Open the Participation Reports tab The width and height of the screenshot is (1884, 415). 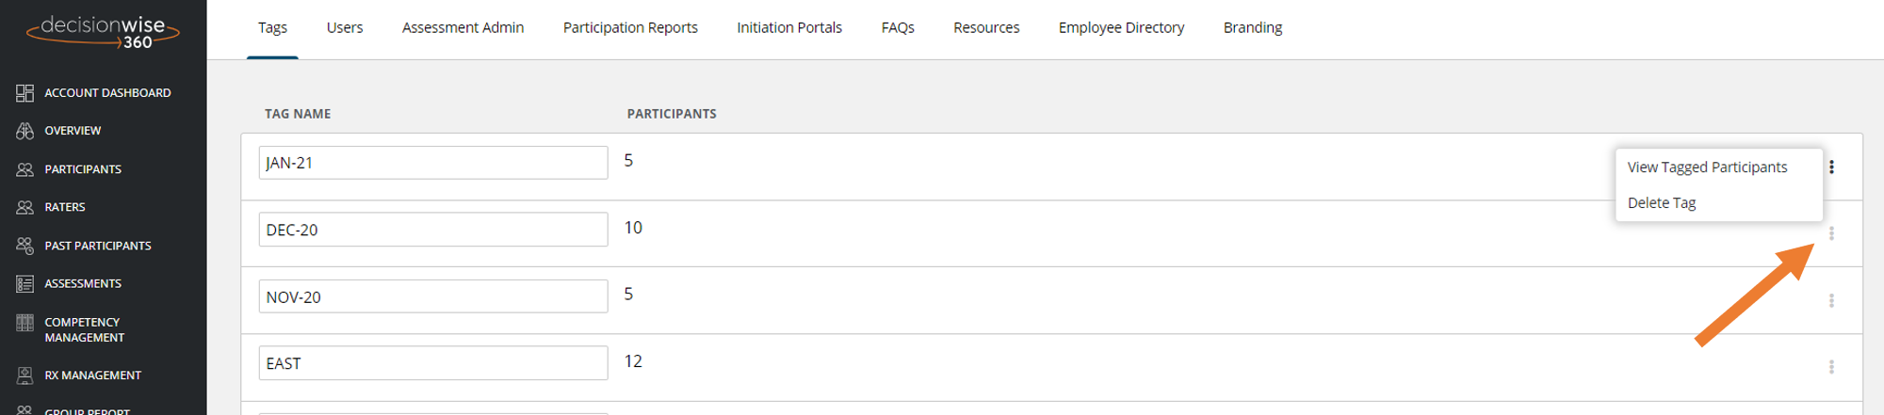[630, 27]
